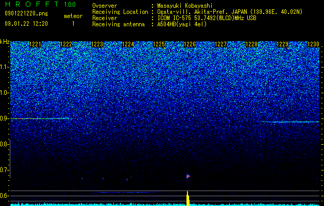Click the 1225 time marker label
The image size is (324, 206).
[x=159, y=44]
